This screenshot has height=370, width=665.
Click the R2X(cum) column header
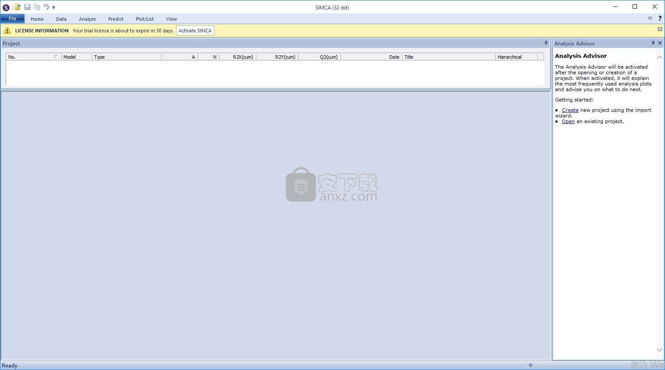238,57
